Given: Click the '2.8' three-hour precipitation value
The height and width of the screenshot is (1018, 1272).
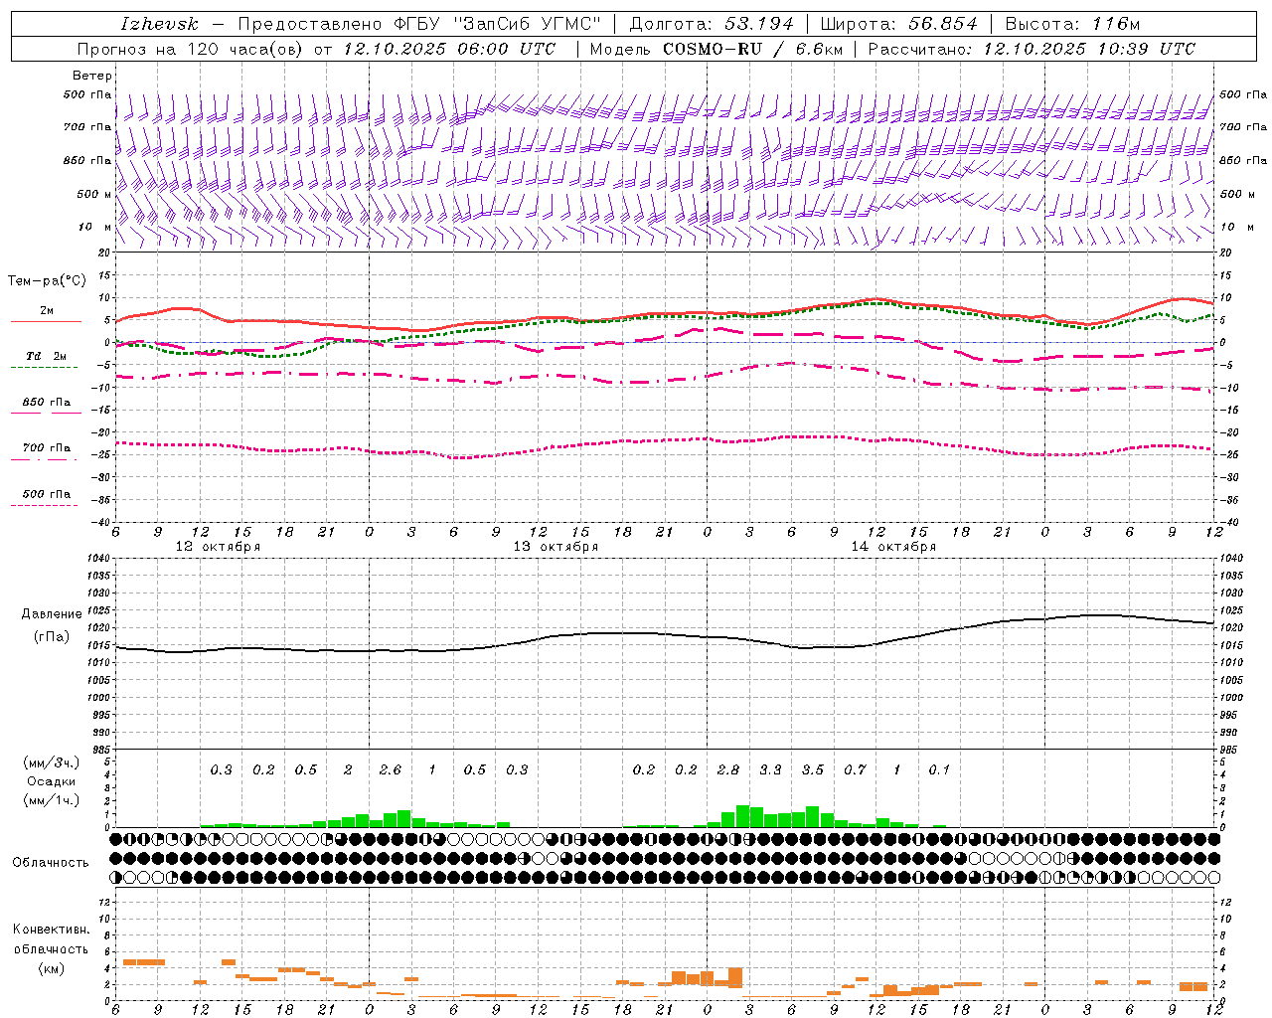Looking at the screenshot, I should coord(728,770).
